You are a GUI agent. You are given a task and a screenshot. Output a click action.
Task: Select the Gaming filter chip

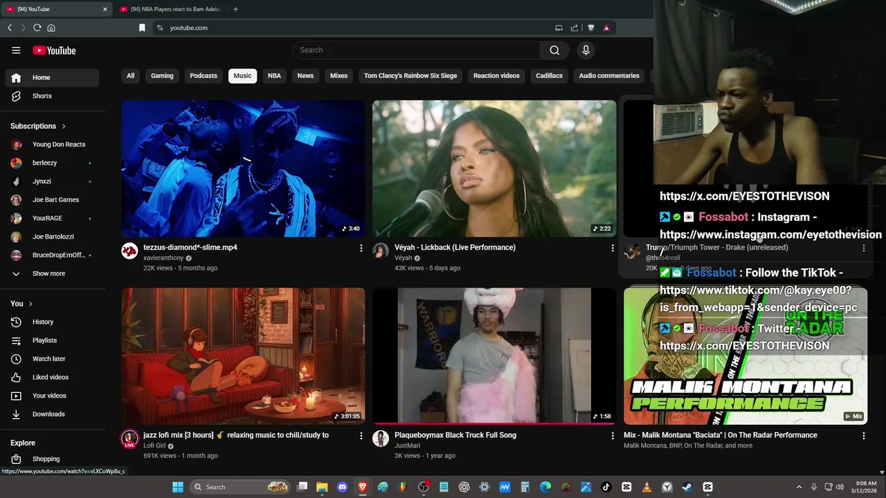pos(162,75)
